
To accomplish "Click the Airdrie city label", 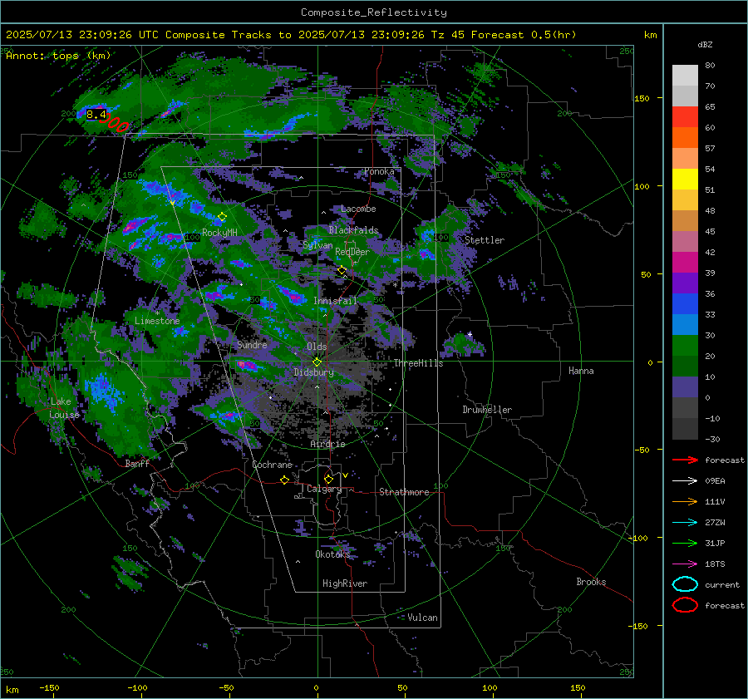I will tap(327, 444).
